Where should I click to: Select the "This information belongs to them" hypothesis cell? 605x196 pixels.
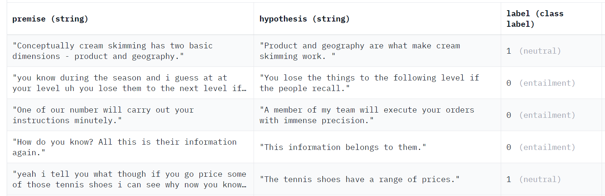coord(343,147)
